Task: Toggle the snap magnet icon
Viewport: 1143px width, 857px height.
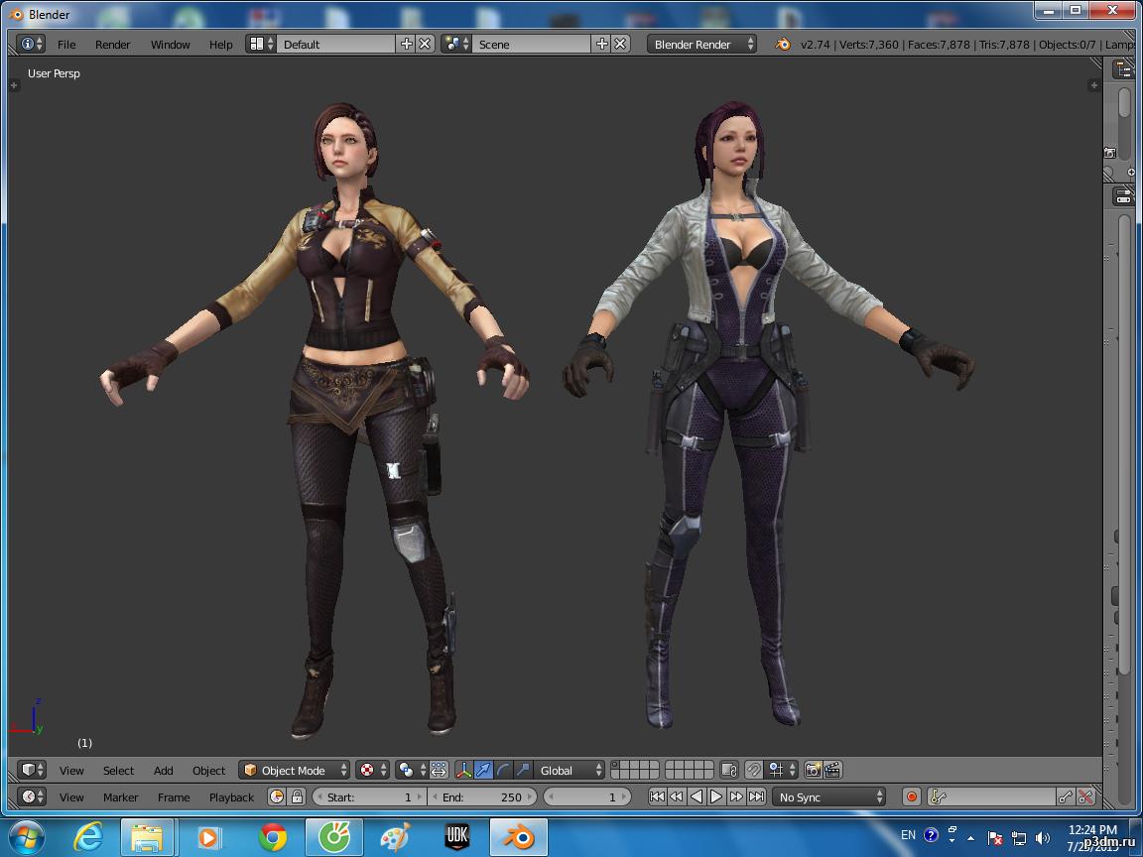Action: coord(754,770)
